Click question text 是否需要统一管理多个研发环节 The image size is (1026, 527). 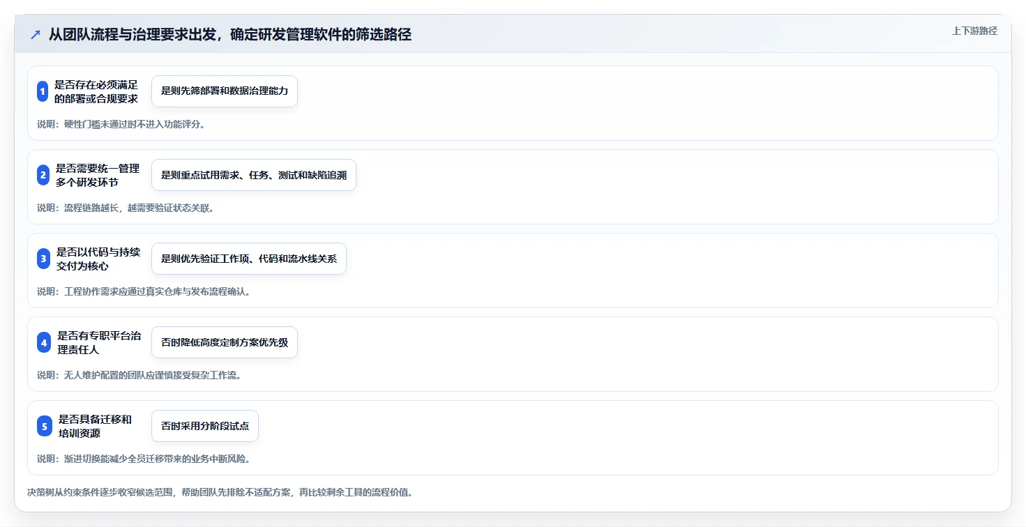coord(98,175)
